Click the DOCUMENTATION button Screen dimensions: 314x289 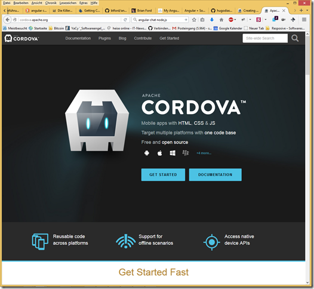click(x=216, y=174)
